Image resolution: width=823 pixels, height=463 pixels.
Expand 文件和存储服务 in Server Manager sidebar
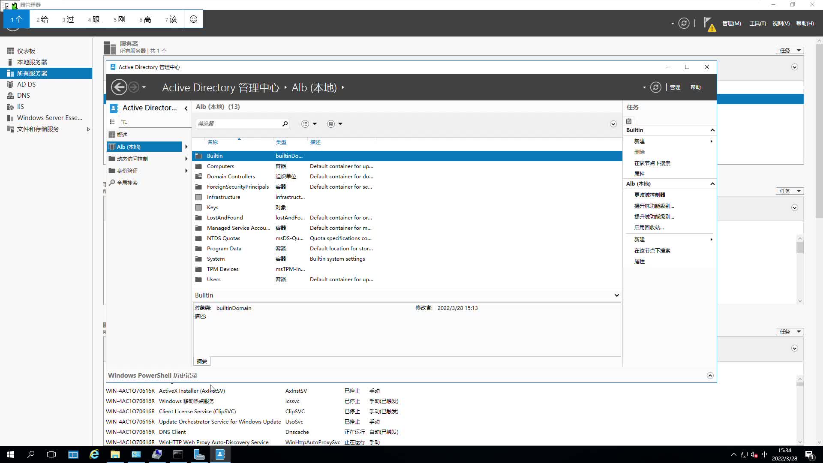[88, 129]
